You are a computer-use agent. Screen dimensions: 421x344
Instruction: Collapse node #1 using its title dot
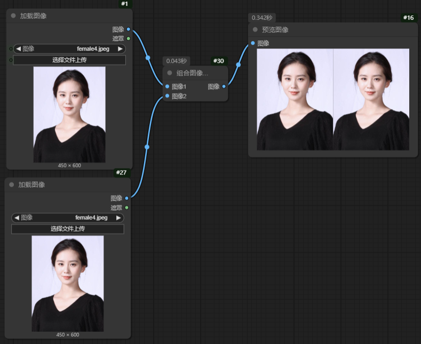pos(13,16)
